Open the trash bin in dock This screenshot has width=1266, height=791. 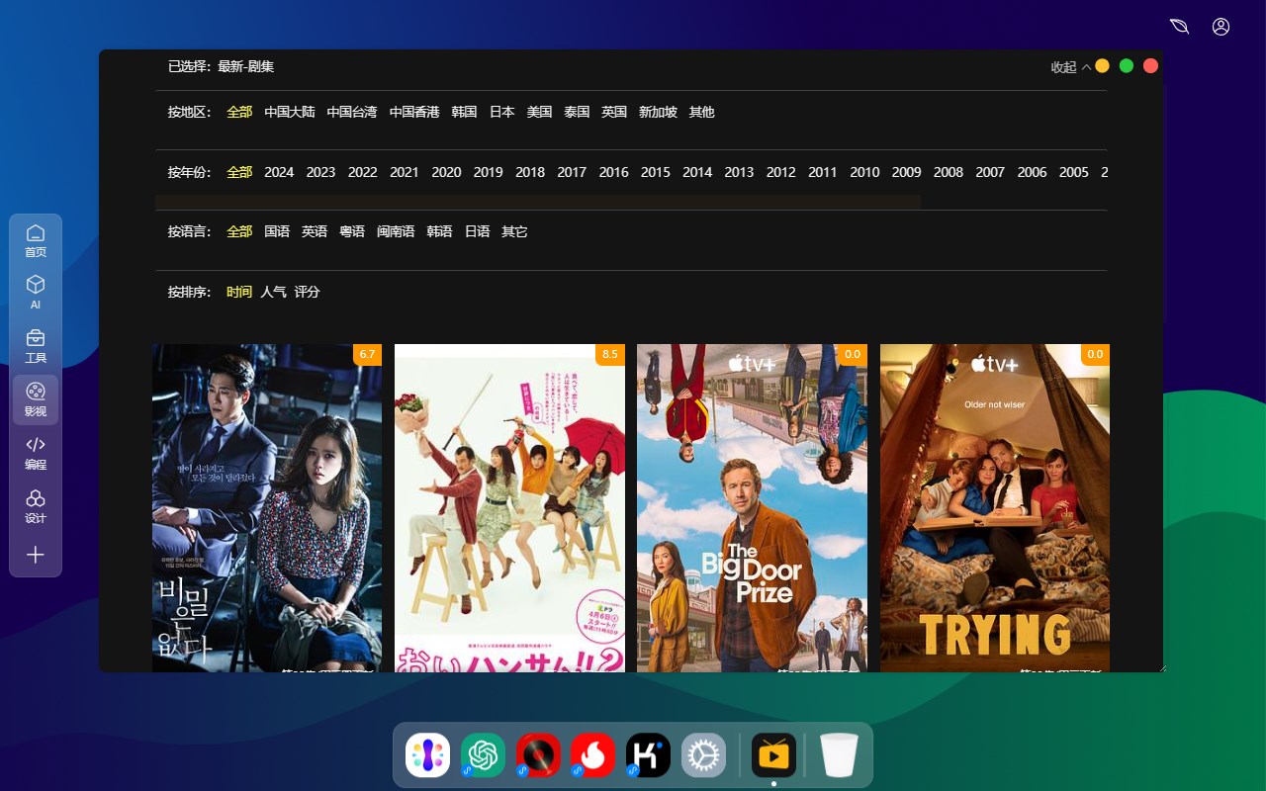(x=840, y=755)
